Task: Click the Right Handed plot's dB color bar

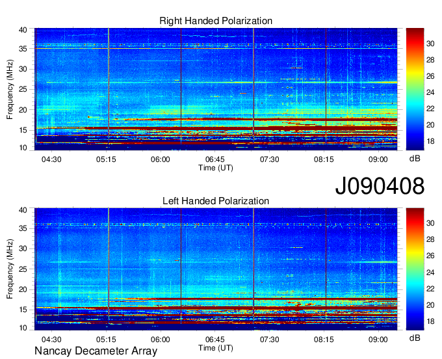Action: point(415,89)
